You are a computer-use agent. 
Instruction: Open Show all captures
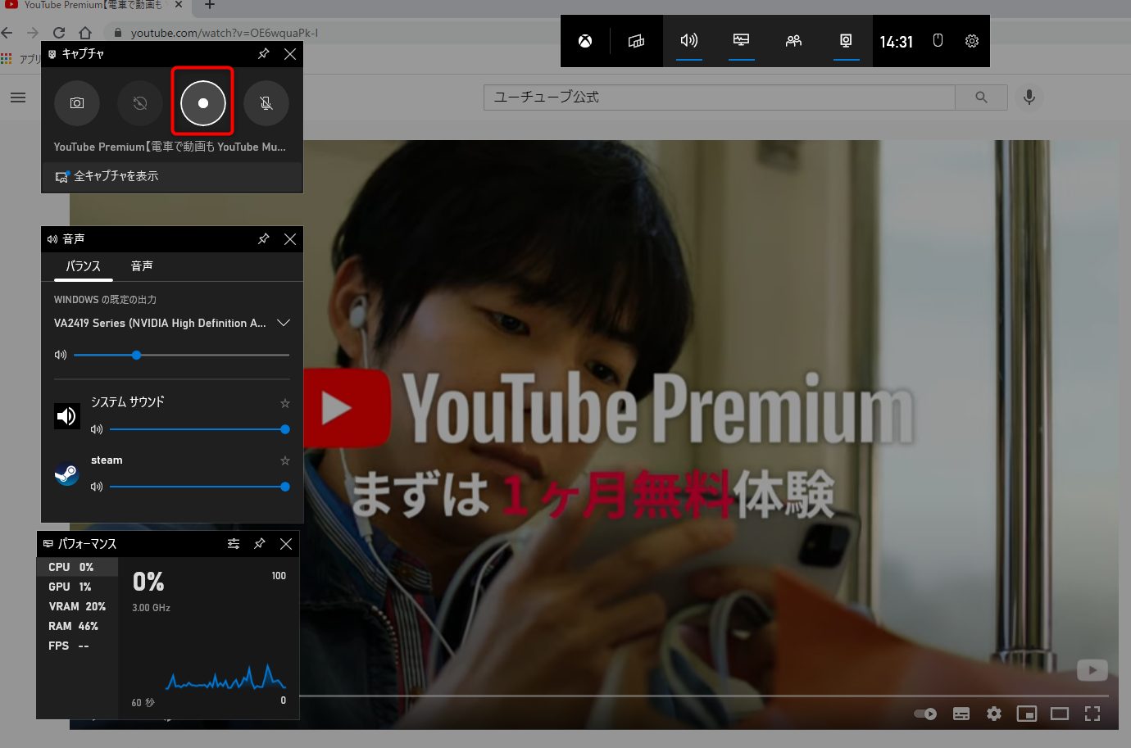(x=172, y=176)
